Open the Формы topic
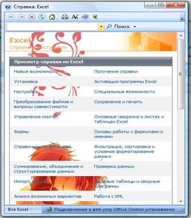This screenshot has height=218, width=191. point(21,132)
